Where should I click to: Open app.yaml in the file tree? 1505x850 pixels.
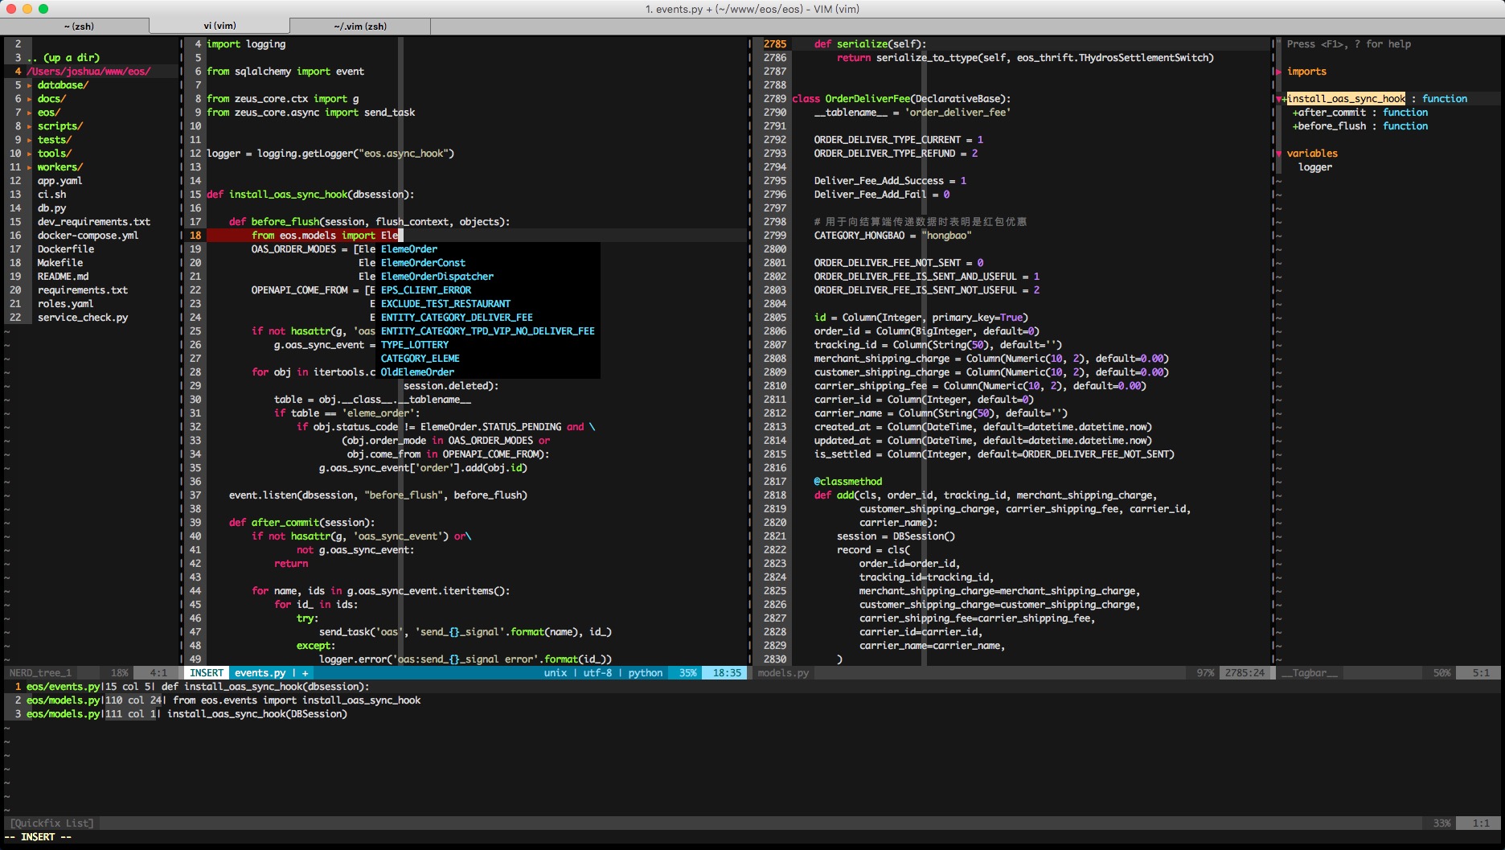pos(59,181)
